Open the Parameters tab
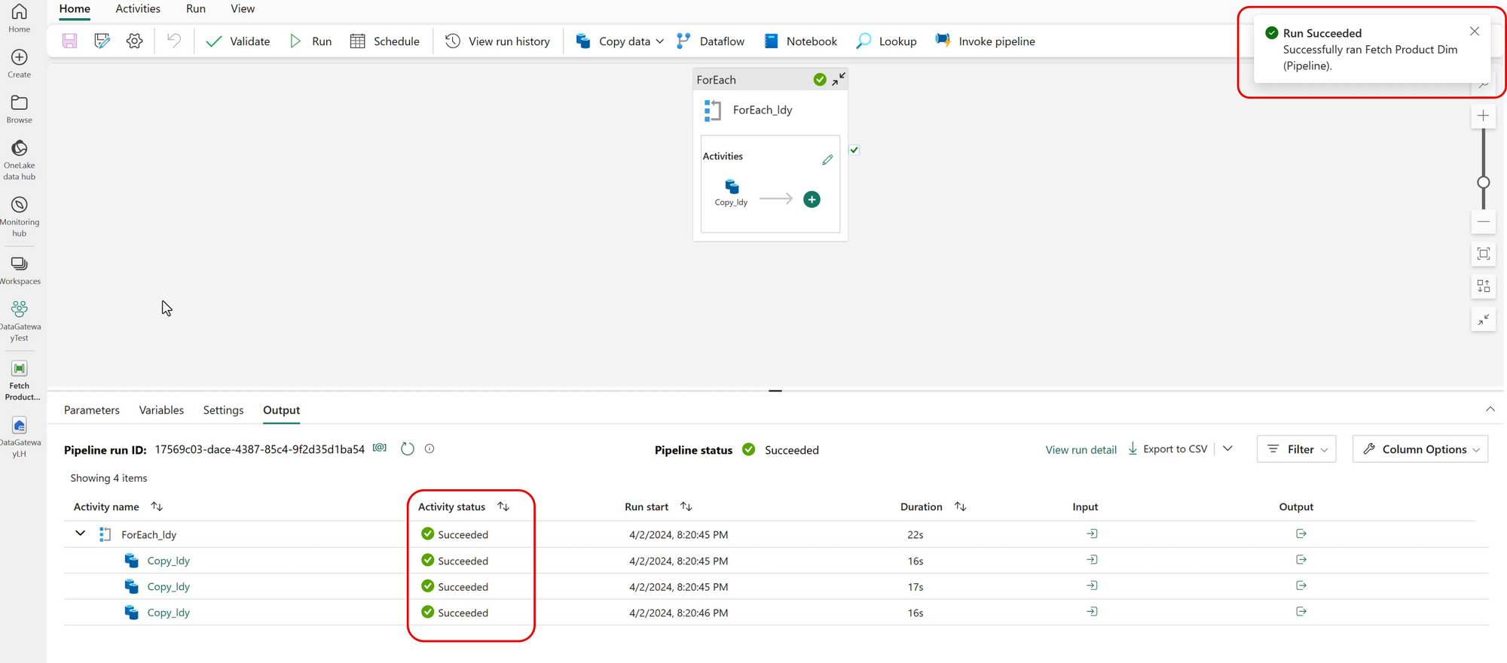 click(x=92, y=410)
